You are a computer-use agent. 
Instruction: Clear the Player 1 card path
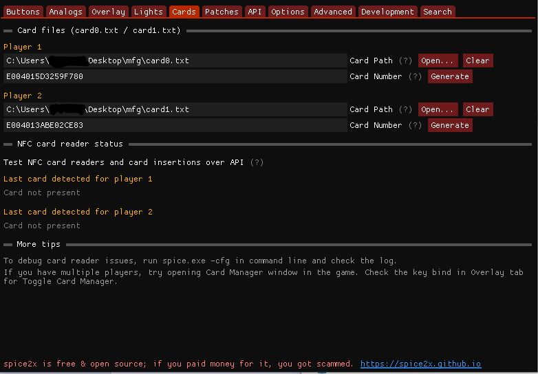click(477, 60)
